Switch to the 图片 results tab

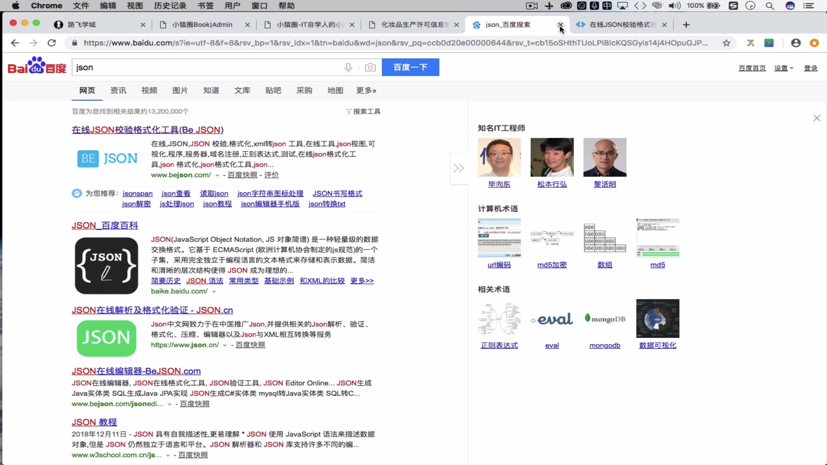click(x=180, y=90)
